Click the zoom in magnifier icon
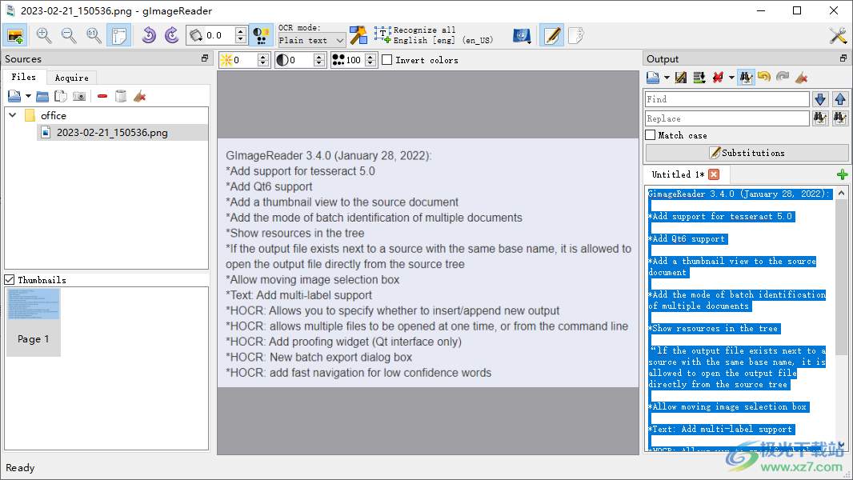 click(43, 35)
